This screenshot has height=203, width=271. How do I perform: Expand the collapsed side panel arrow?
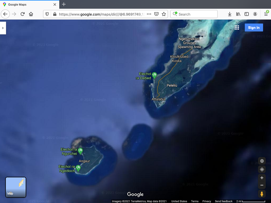pyautogui.click(x=3, y=28)
